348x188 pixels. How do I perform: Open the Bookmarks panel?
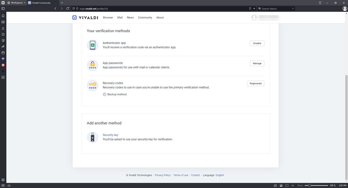(x=3, y=16)
